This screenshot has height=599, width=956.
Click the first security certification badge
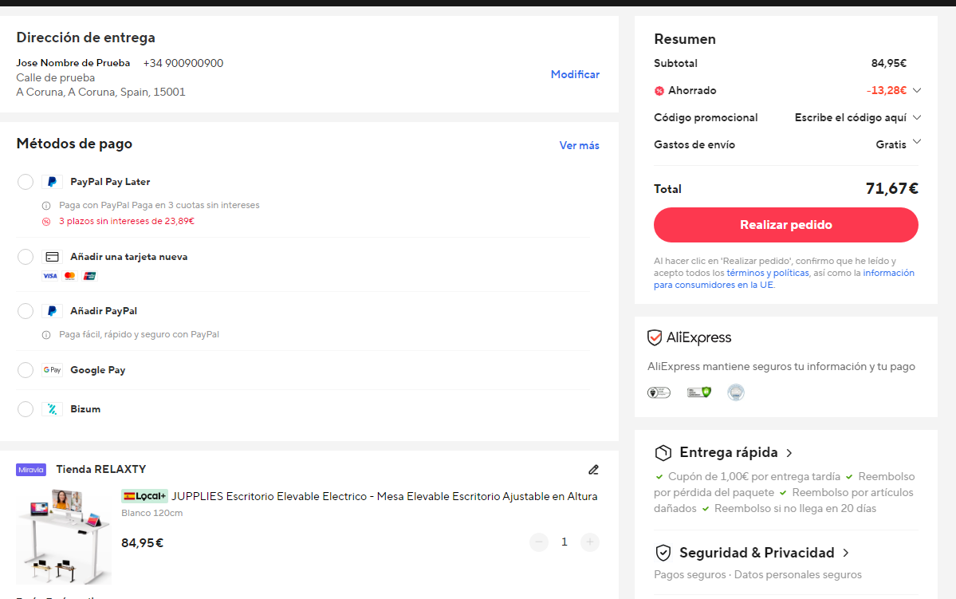click(659, 393)
